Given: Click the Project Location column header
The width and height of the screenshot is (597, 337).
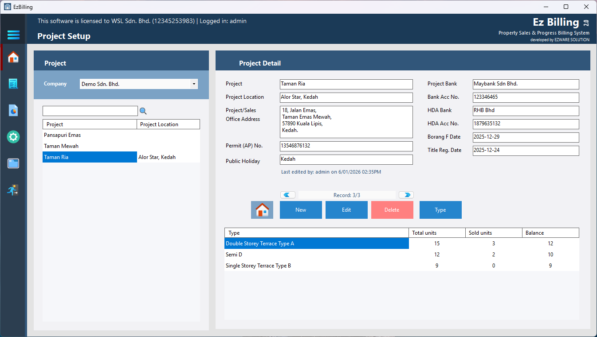Looking at the screenshot, I should 169,124.
